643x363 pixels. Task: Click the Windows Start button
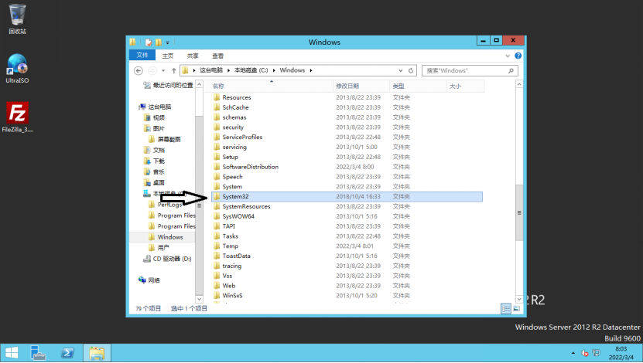[x=12, y=353]
